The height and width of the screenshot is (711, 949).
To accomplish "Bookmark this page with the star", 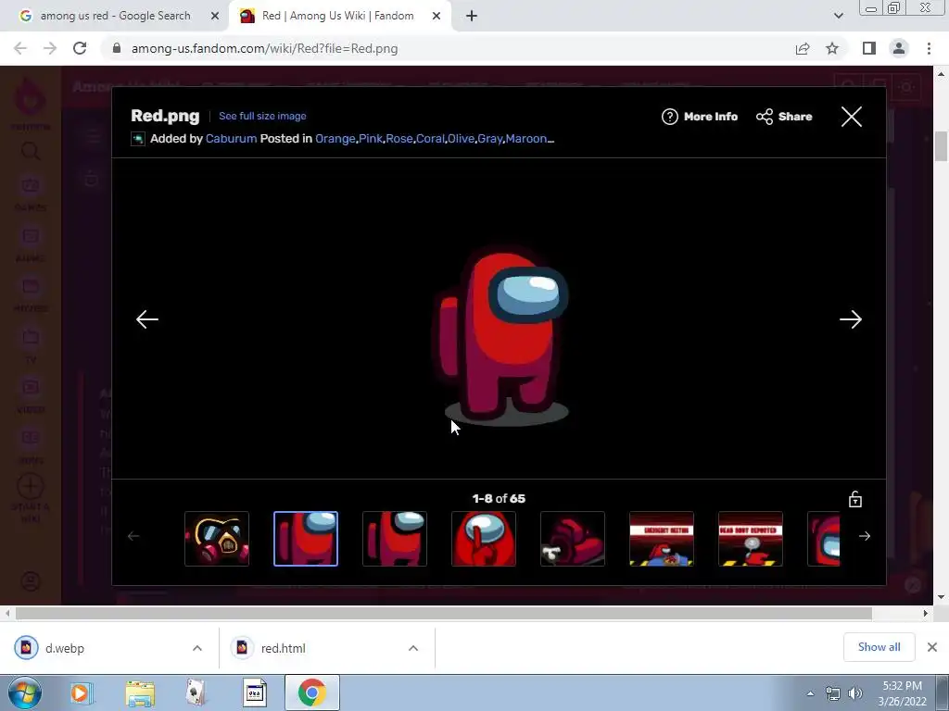I will coord(832,48).
